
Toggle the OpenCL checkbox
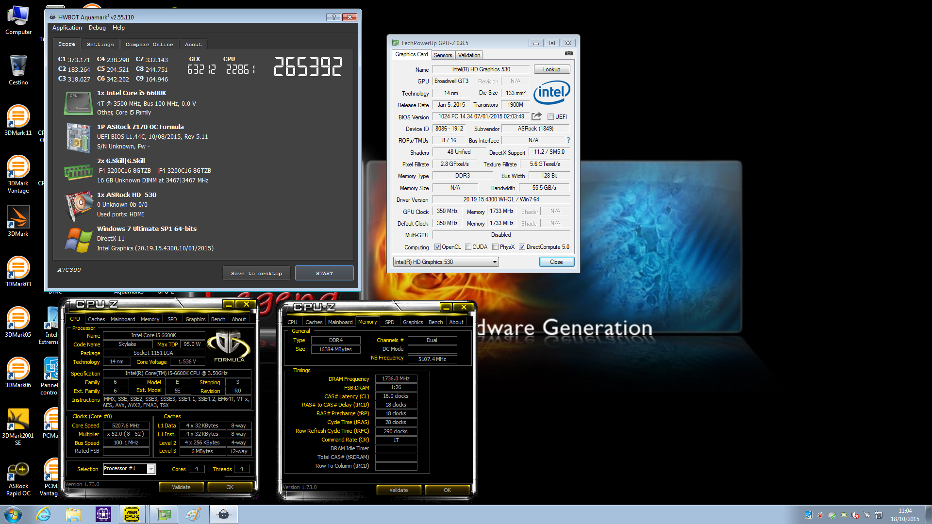pos(437,247)
